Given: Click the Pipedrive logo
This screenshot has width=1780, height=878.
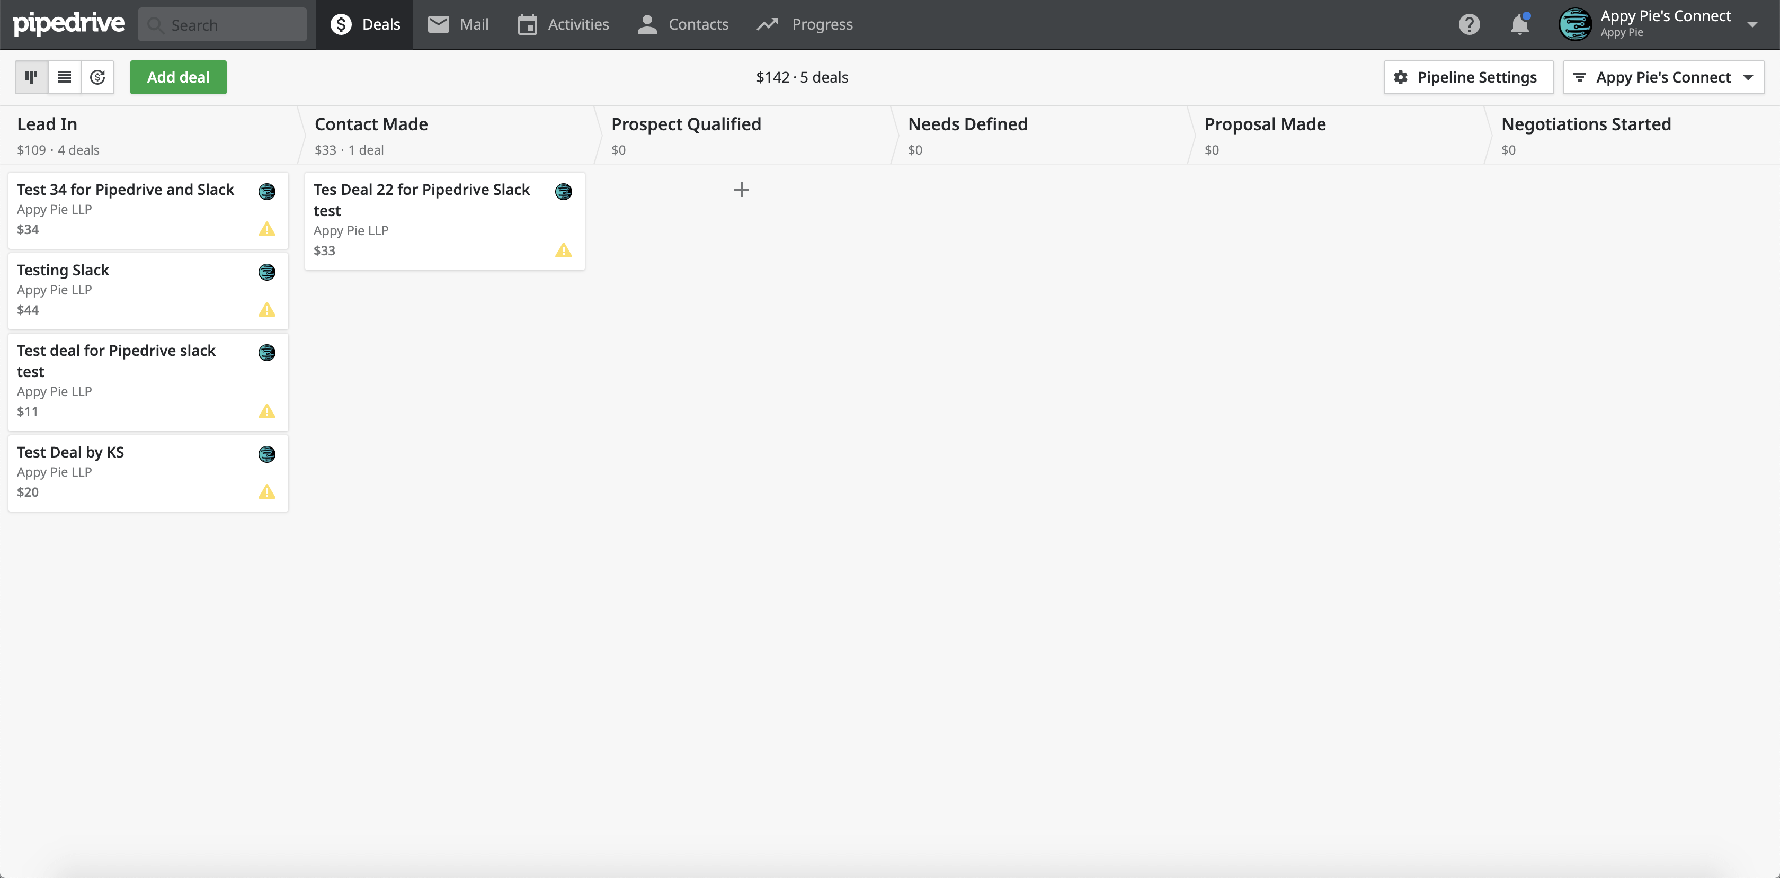Looking at the screenshot, I should [69, 23].
